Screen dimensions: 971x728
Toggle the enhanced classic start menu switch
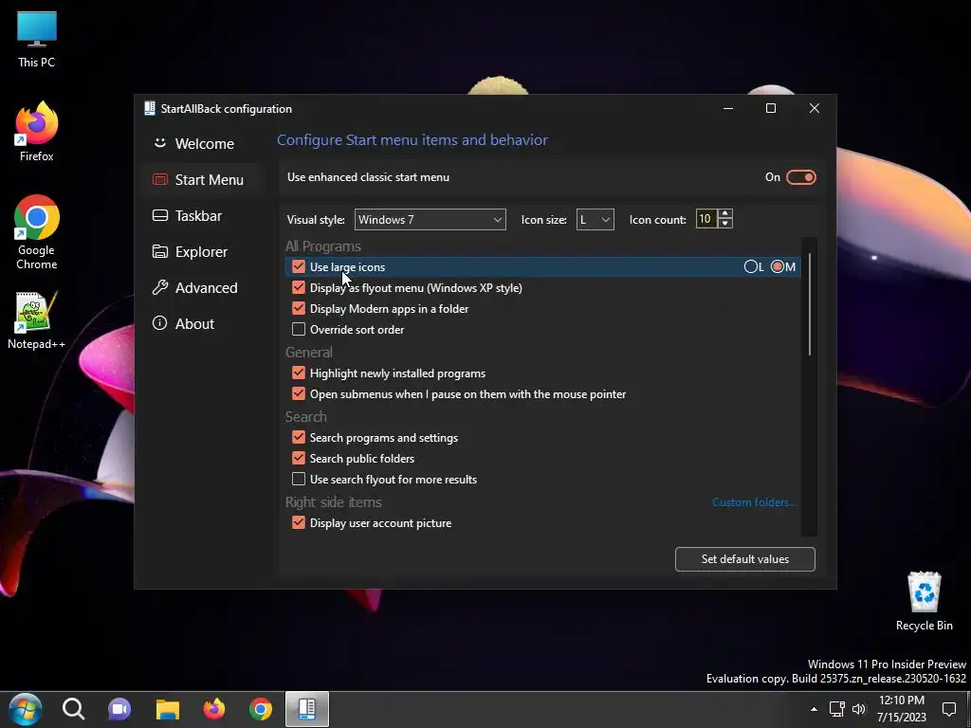tap(800, 177)
